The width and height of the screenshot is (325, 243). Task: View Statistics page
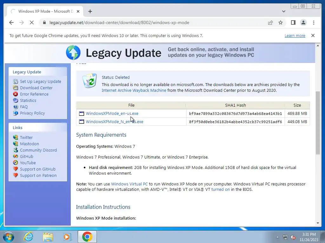tap(28, 100)
